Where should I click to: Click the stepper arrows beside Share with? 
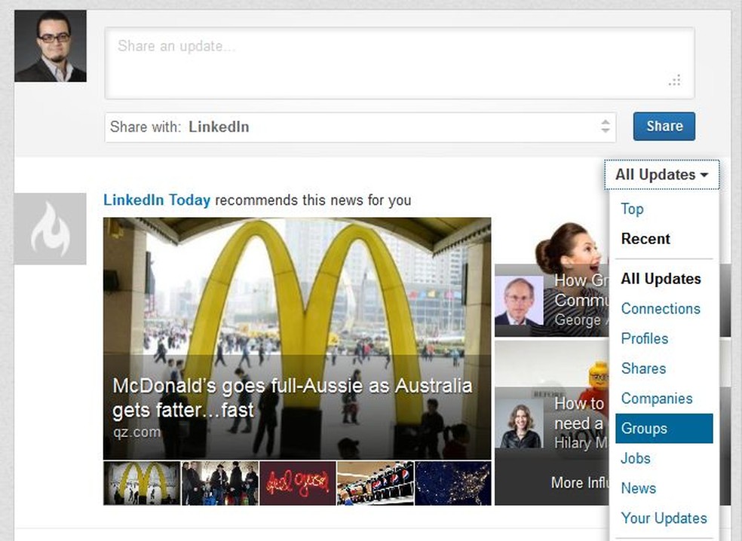click(605, 127)
